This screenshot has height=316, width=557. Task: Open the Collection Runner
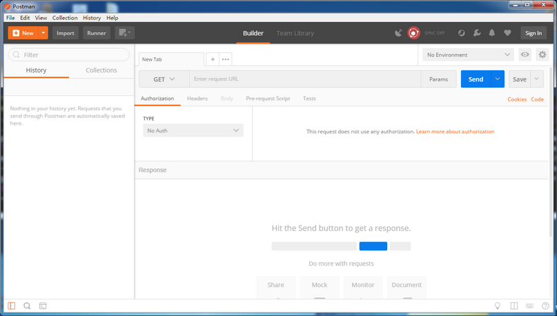pyautogui.click(x=96, y=33)
